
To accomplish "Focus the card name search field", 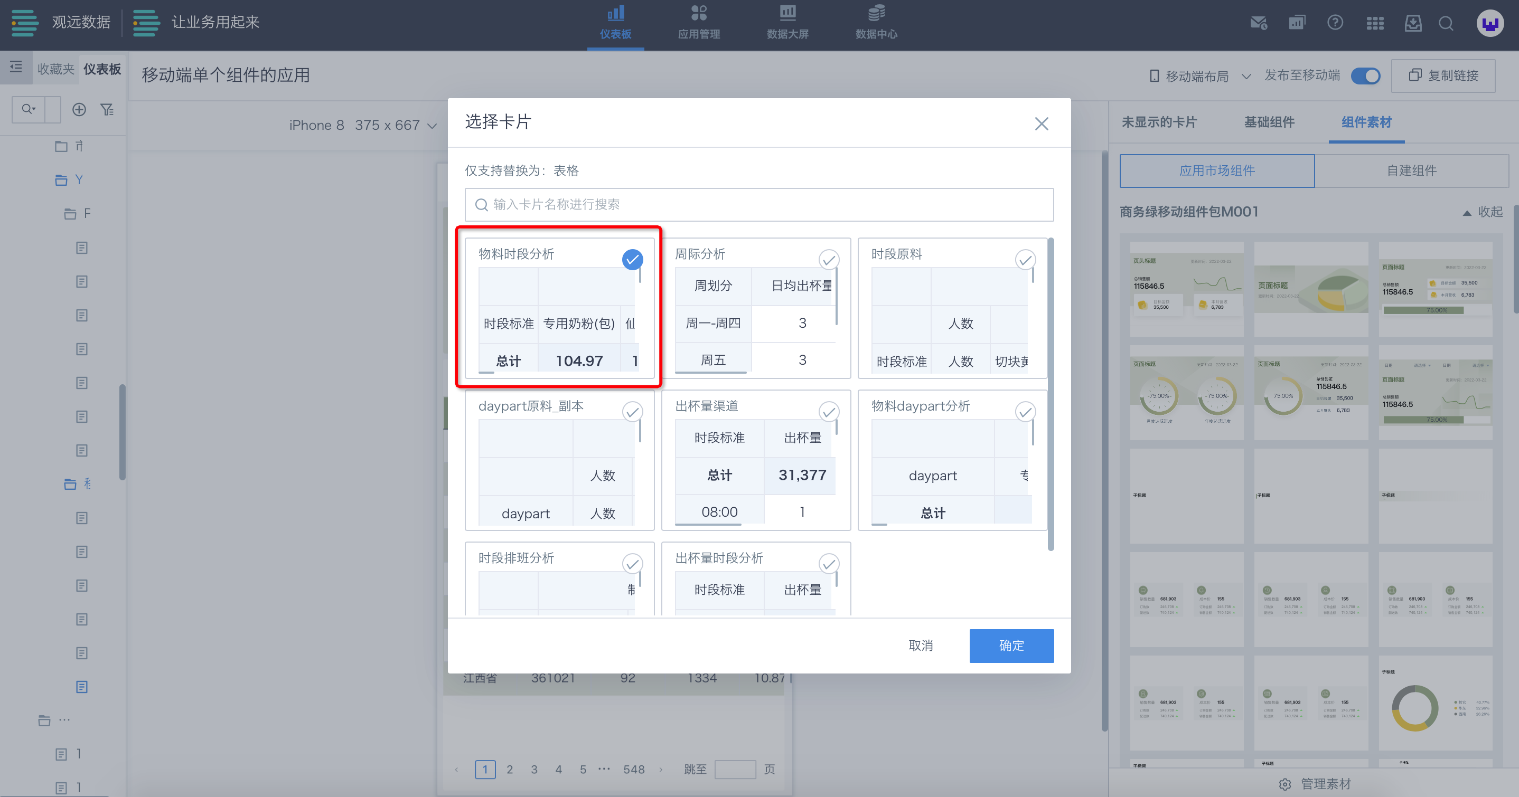I will (759, 205).
